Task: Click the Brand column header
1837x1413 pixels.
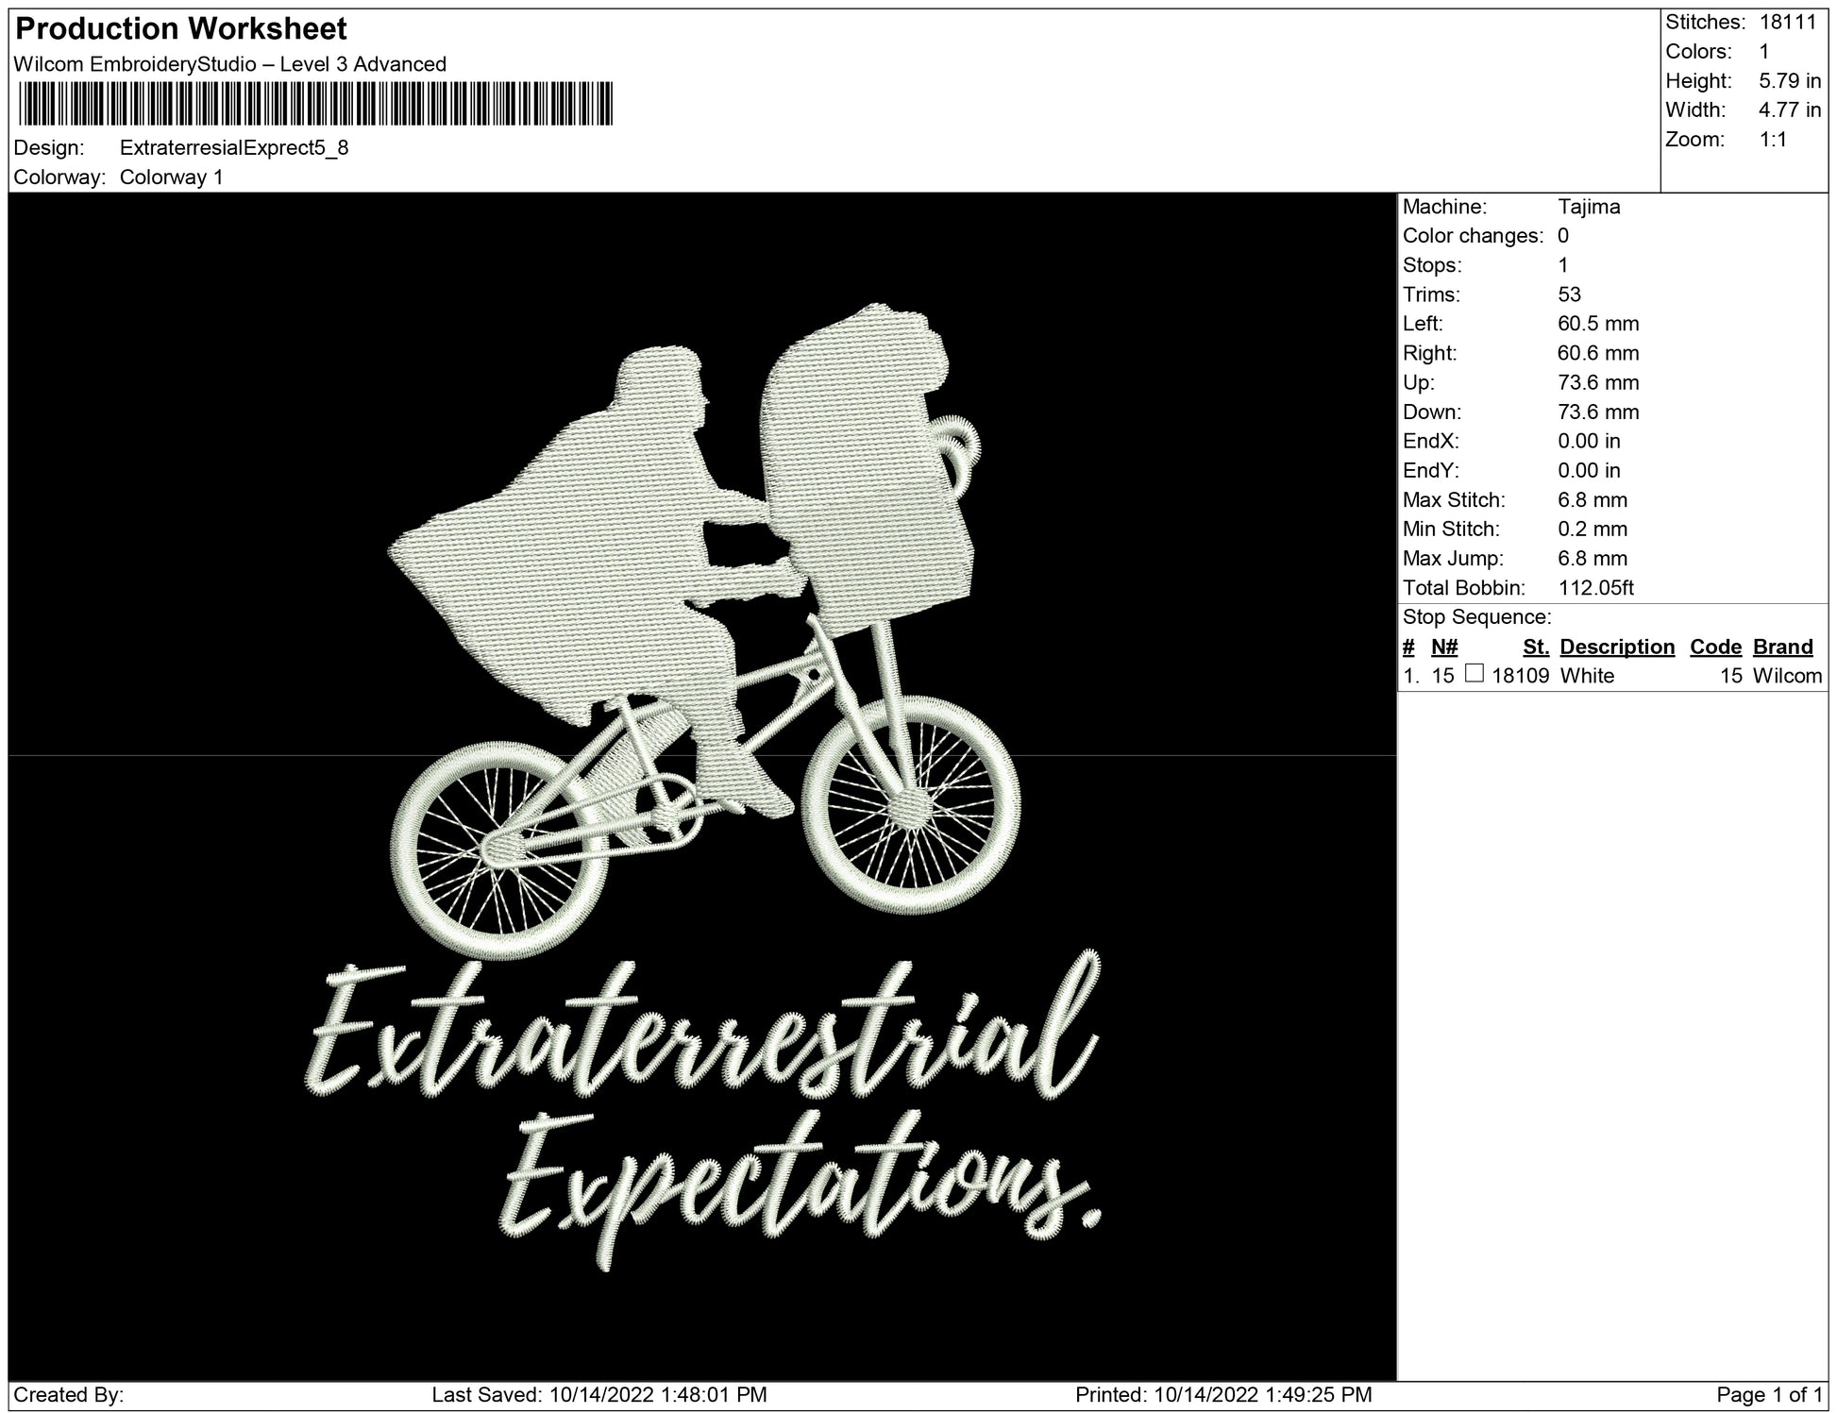Action: (x=1782, y=647)
